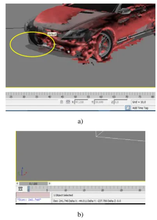Screen dimensions: 157x220
Task: Click the Add Time Tag label
Action: click(x=140, y=108)
